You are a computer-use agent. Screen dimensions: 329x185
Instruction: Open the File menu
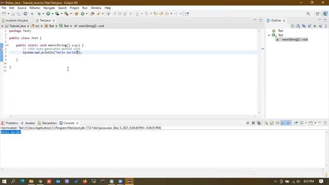click(4, 8)
